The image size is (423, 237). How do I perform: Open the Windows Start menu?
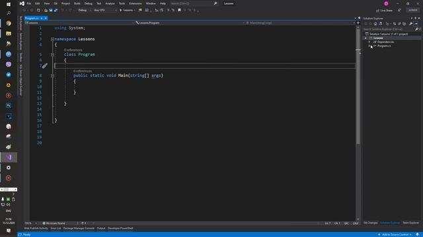click(x=9, y=5)
